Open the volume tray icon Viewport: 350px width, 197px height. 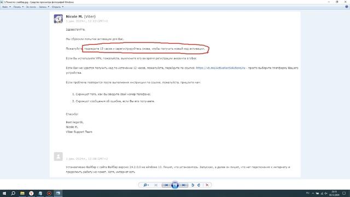coord(326,193)
